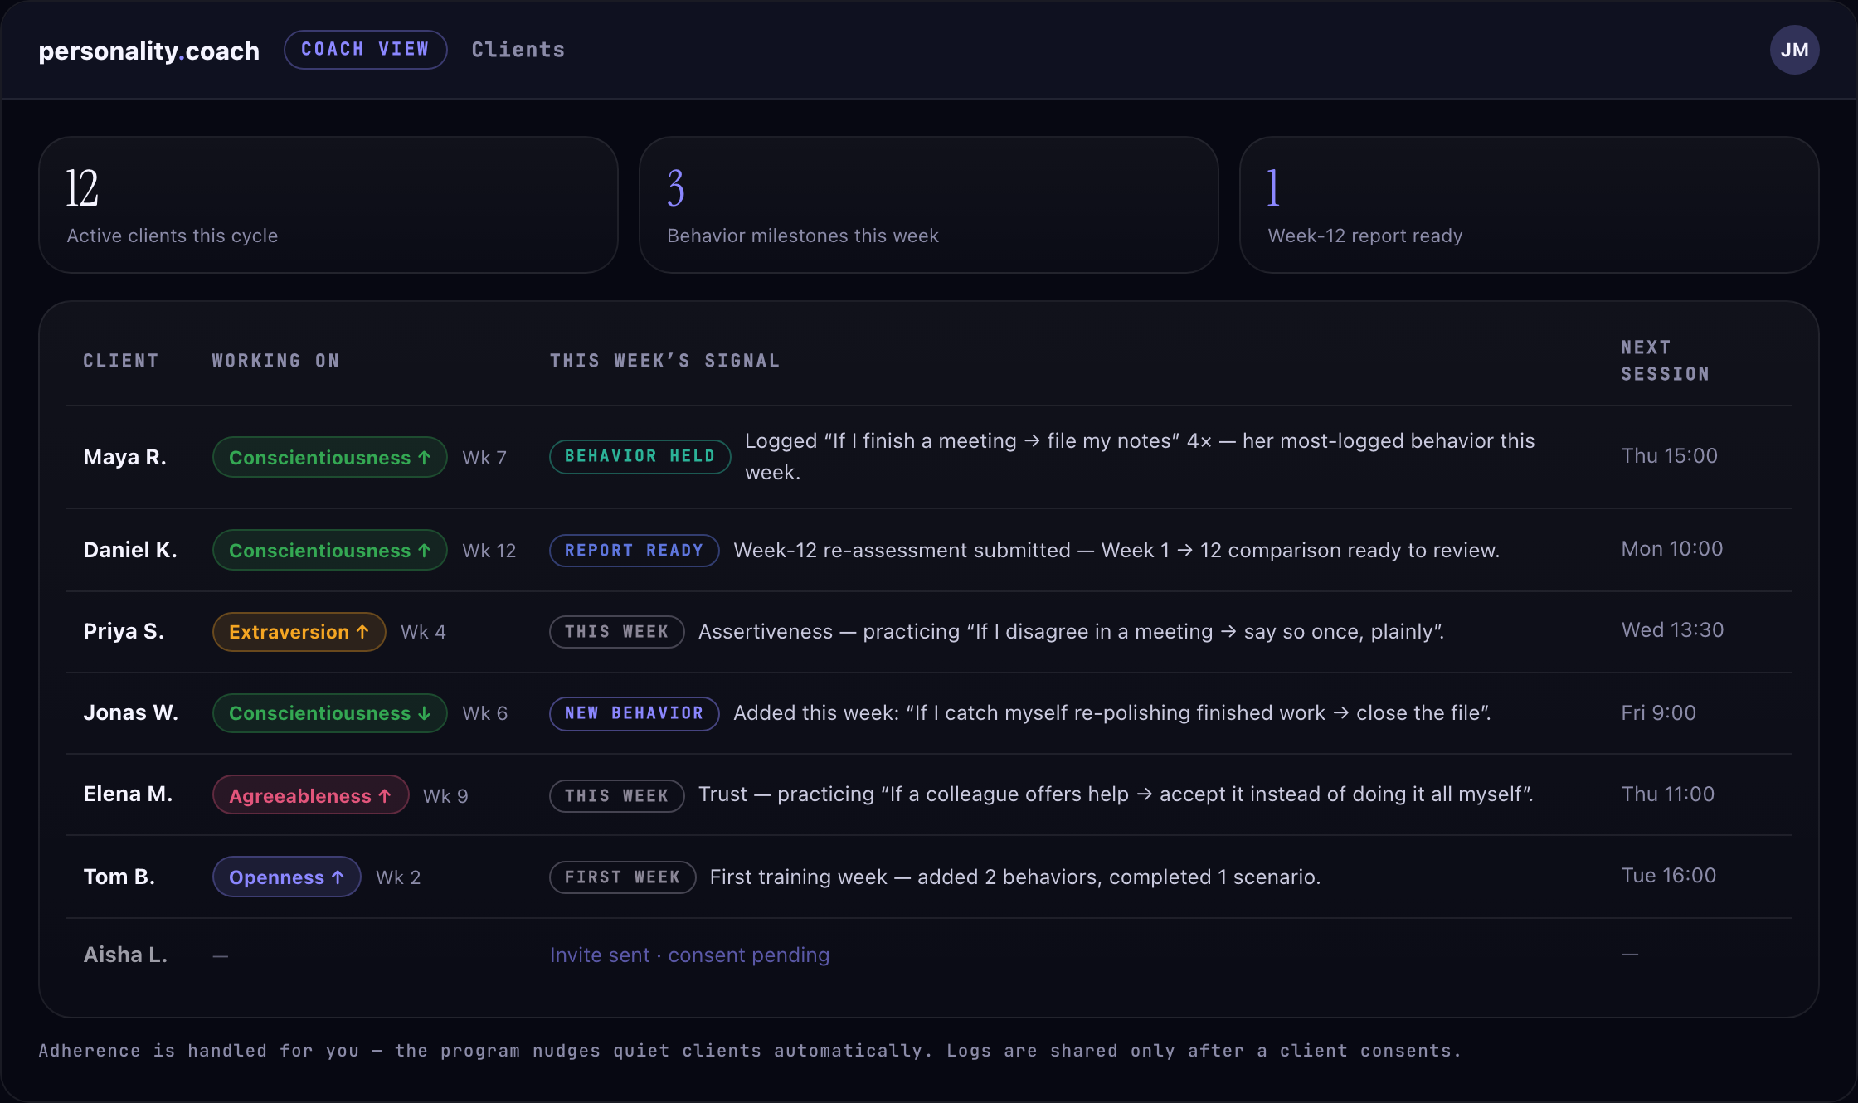
Task: Click Jonas W.'s Conscientiousness down pill
Action: tap(329, 712)
